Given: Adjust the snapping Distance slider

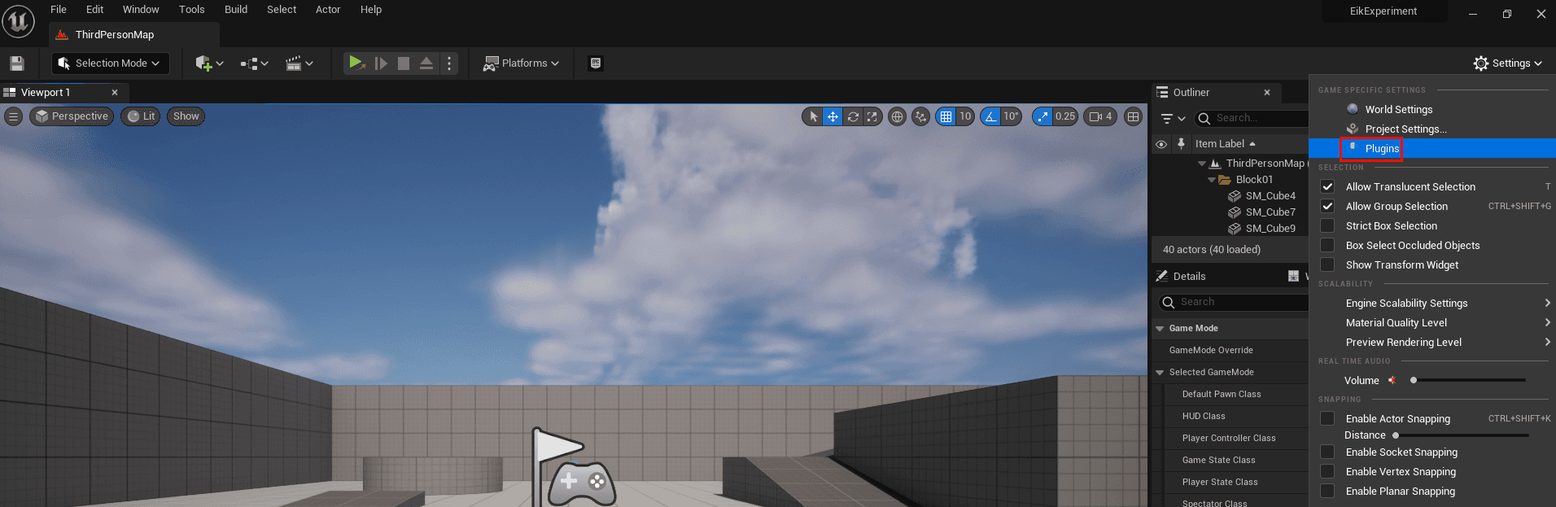Looking at the screenshot, I should tap(1461, 435).
